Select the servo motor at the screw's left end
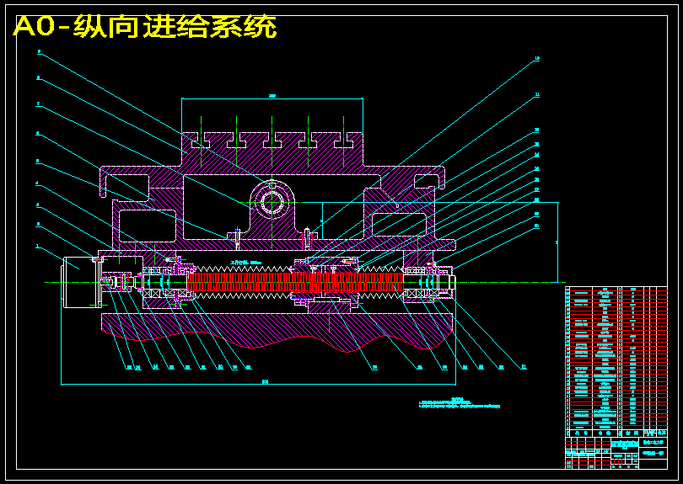The height and width of the screenshot is (484, 683). [83, 282]
